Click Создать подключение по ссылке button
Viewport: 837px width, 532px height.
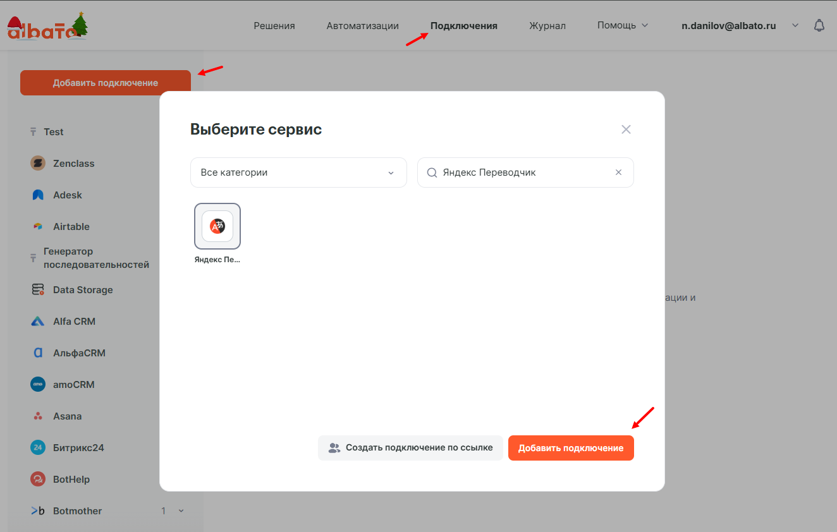[410, 448]
